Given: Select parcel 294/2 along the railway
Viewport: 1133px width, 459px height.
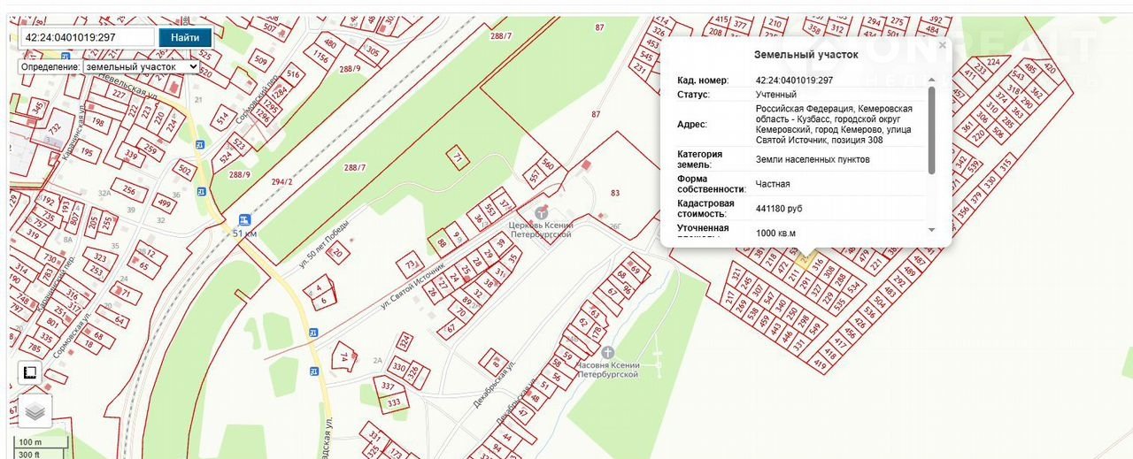Looking at the screenshot, I should tap(283, 181).
